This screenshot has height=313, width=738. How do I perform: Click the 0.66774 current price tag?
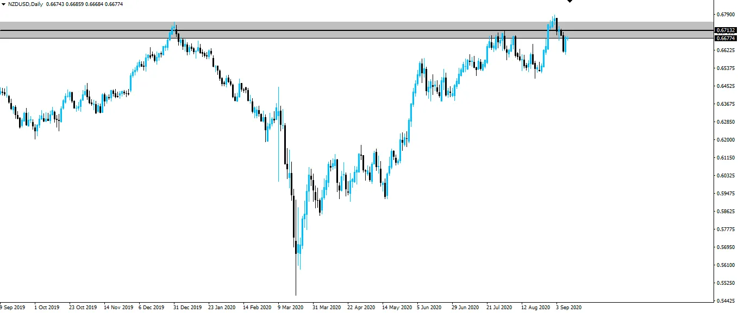point(726,38)
